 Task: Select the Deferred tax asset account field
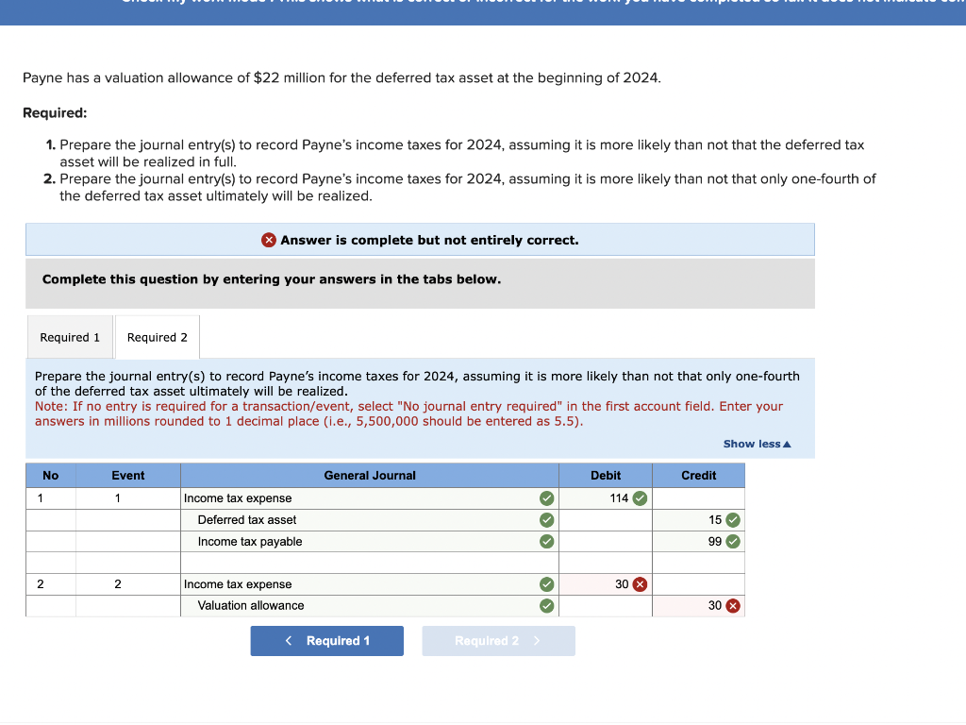(370, 520)
